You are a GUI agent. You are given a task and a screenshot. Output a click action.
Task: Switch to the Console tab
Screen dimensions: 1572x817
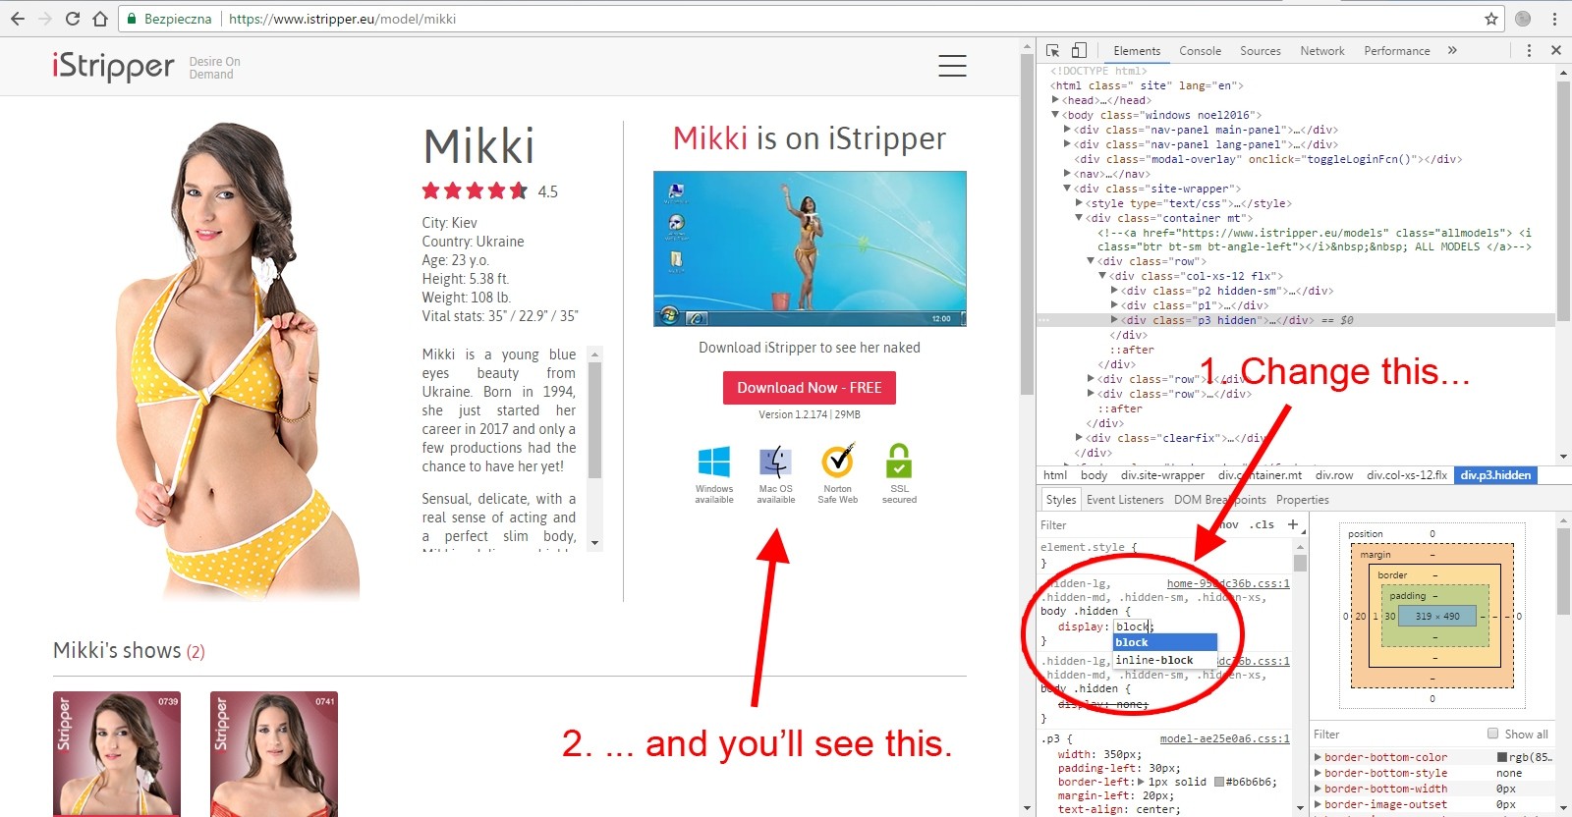1200,51
